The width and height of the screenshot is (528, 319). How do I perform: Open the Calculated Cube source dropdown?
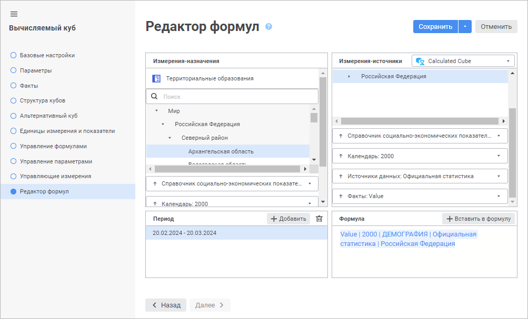[x=508, y=61]
